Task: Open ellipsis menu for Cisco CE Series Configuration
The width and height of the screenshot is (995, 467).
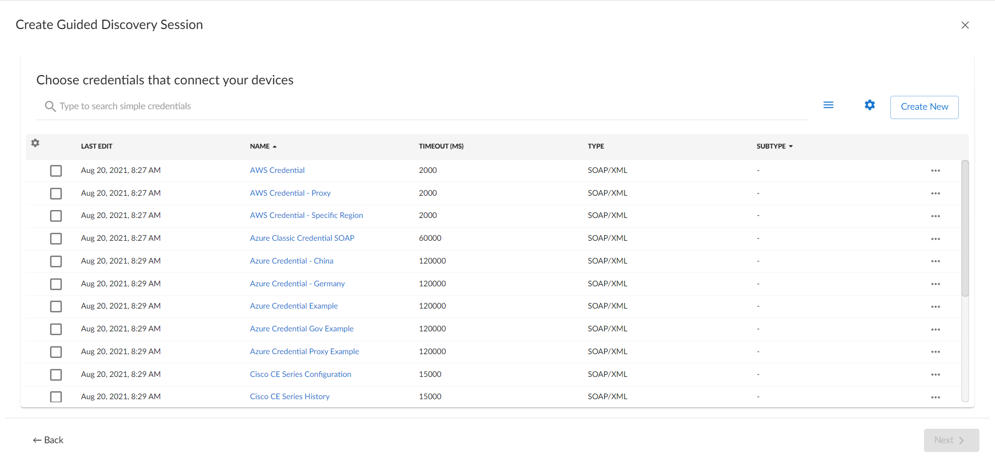Action: tap(935, 375)
